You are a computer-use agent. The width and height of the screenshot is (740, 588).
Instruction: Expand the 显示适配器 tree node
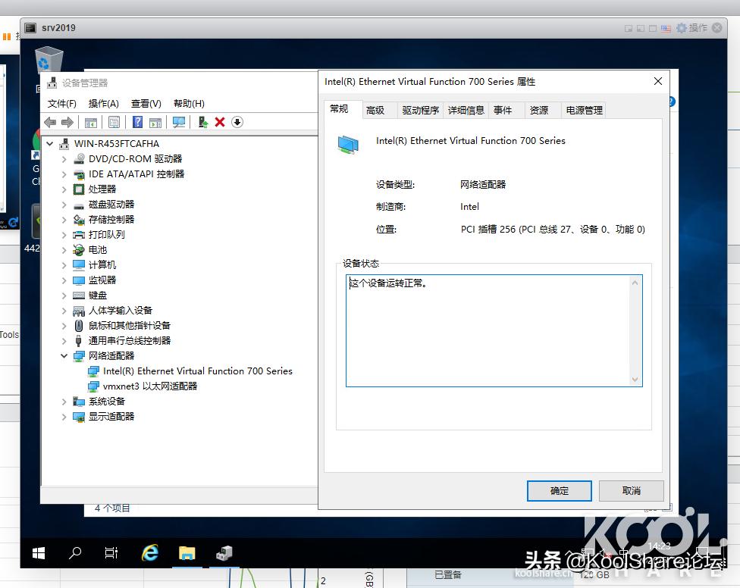tap(64, 416)
